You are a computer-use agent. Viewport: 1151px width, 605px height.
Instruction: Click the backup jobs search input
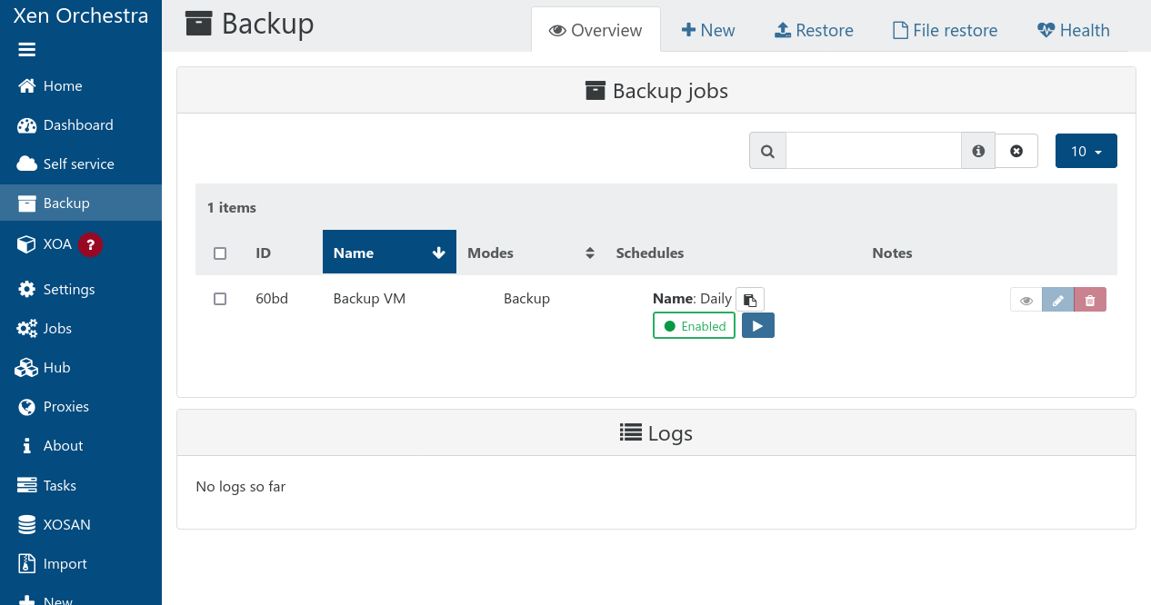pyautogui.click(x=873, y=151)
